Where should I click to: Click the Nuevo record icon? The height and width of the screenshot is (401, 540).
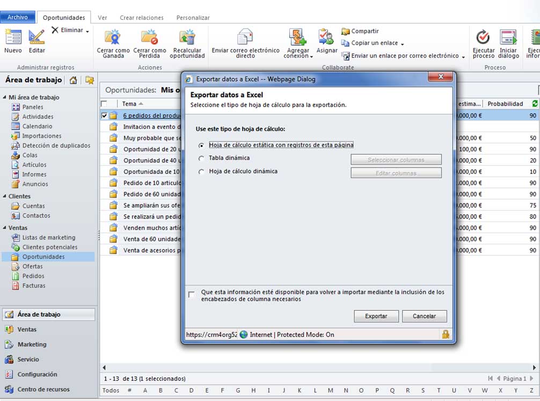13,37
